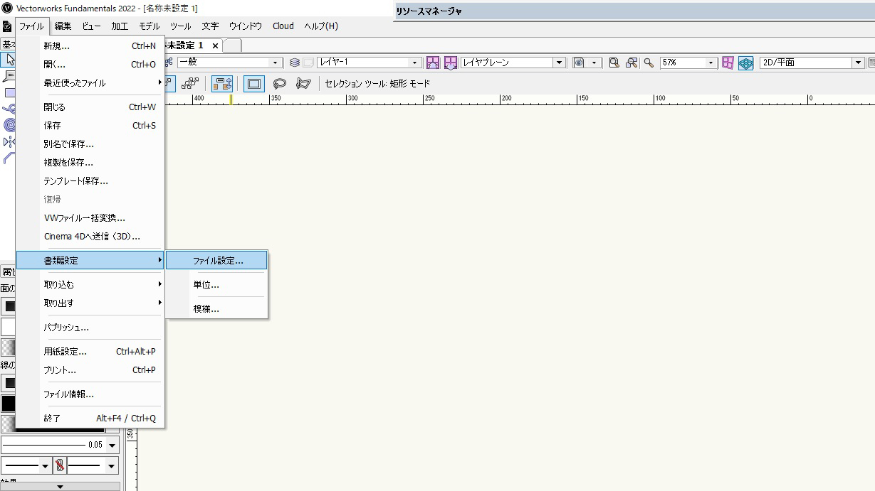The image size is (875, 491).
Task: Click the fit to objects zoom icon
Action: point(632,63)
